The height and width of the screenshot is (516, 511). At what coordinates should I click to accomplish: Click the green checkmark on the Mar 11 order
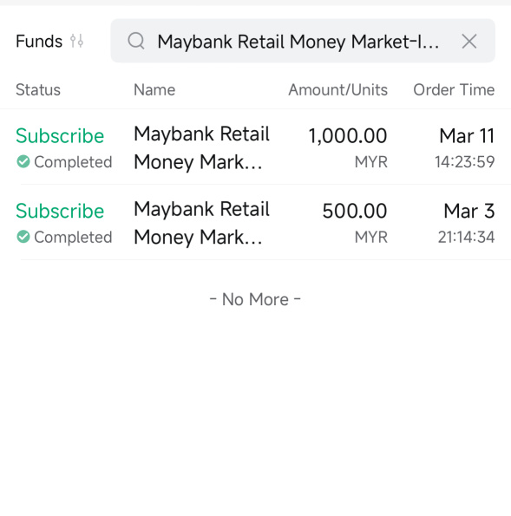tap(23, 161)
